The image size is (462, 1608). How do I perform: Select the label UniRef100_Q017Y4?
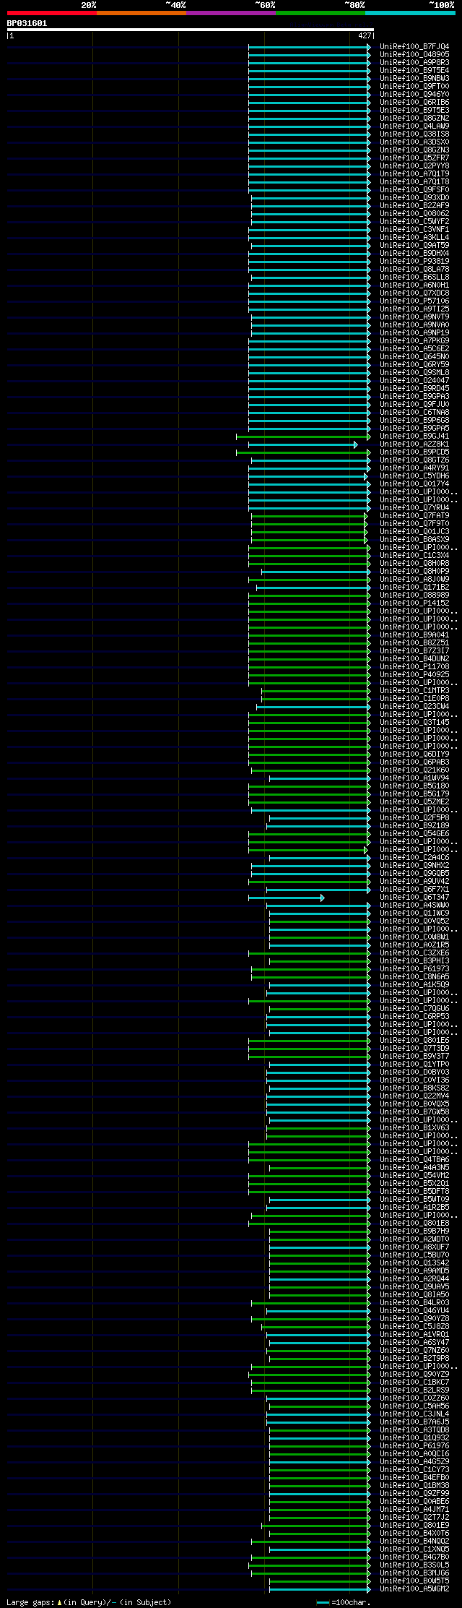point(414,483)
